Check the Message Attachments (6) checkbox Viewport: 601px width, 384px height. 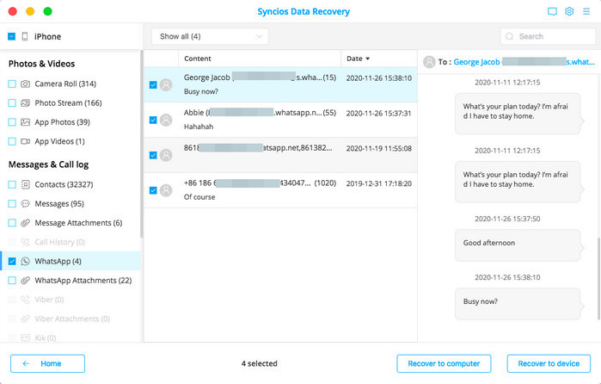click(x=12, y=223)
